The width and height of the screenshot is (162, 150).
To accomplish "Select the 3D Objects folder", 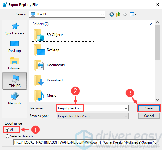I will 63,35.
